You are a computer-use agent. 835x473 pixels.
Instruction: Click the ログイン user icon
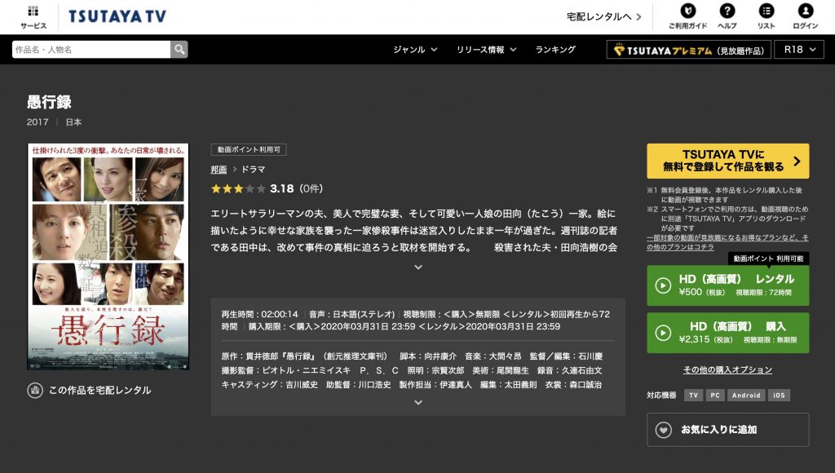805,11
